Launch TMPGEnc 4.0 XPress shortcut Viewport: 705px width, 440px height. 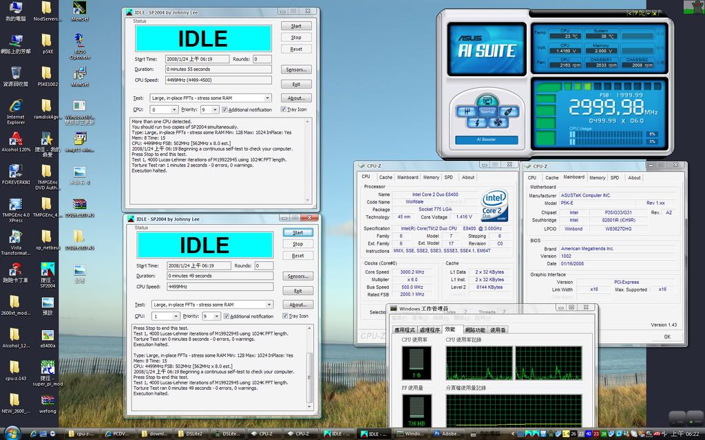click(x=16, y=210)
